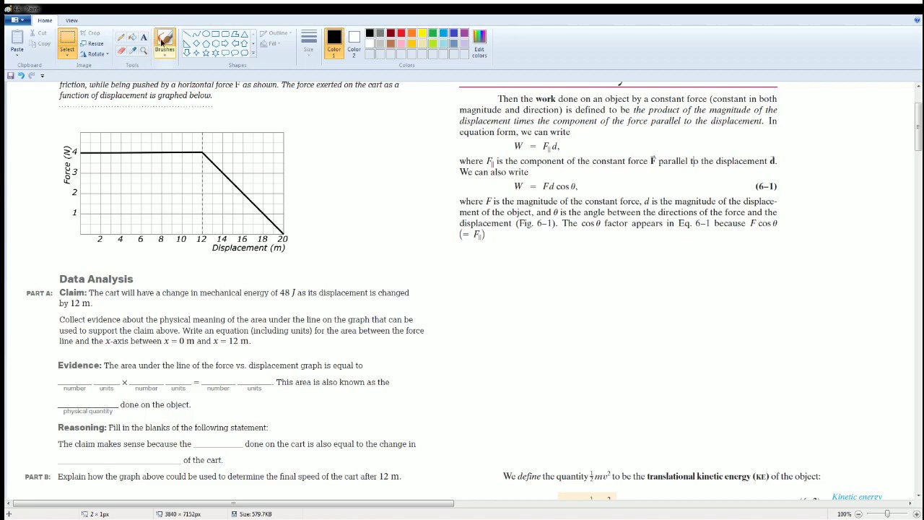This screenshot has height=520, width=924.
Task: Choose the Down arrow shape
Action: 188,53
